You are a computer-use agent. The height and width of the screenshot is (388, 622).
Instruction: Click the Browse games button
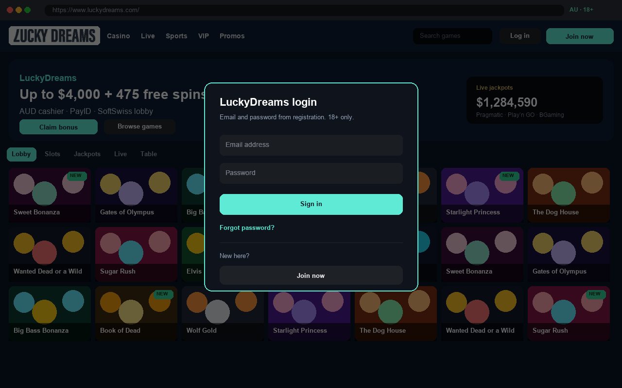coord(139,127)
